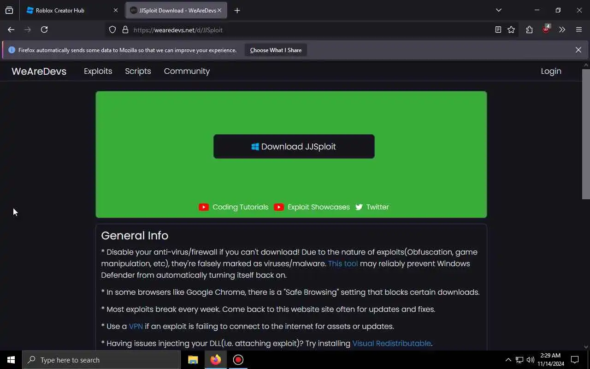The height and width of the screenshot is (369, 590).
Task: Open the Coding Tutorials YouTube link
Action: click(x=234, y=207)
